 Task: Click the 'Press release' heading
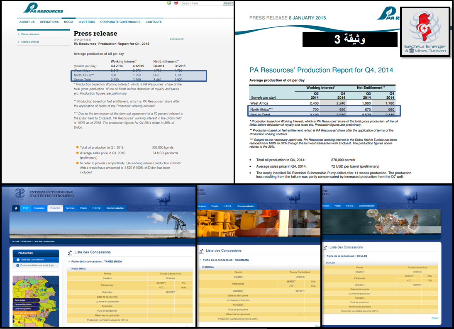(95, 34)
